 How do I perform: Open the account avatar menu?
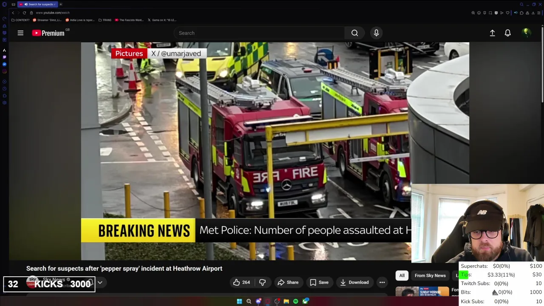526,33
